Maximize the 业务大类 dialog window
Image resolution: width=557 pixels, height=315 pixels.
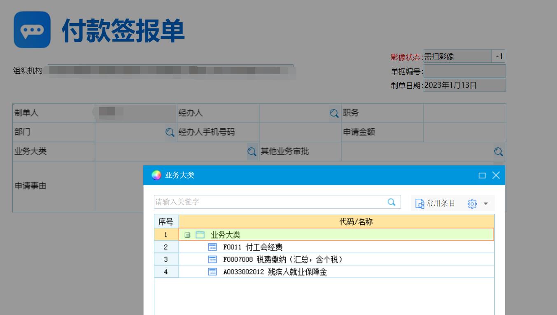[482, 176]
